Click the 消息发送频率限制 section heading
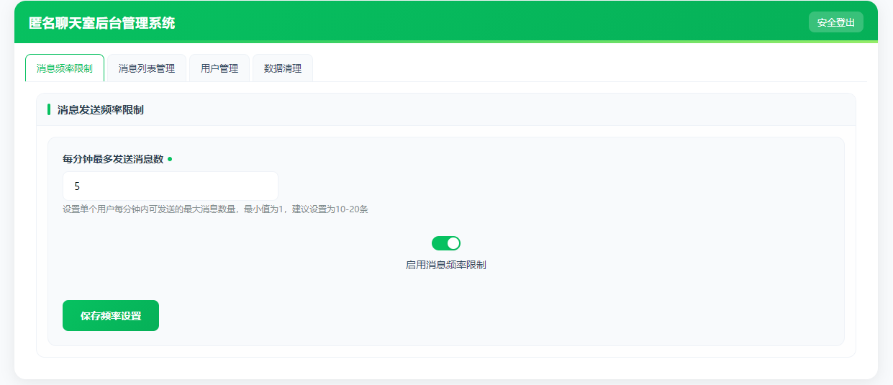This screenshot has width=893, height=385. [x=101, y=110]
